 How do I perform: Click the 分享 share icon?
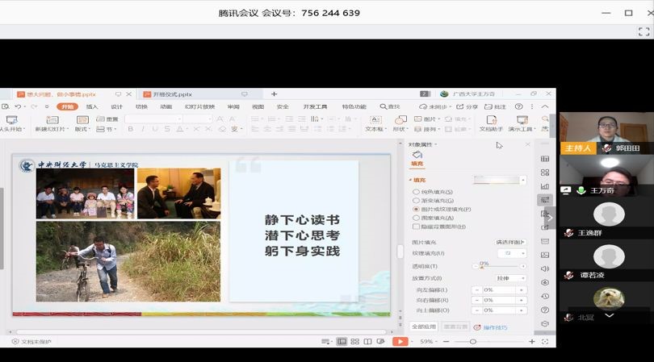click(468, 106)
